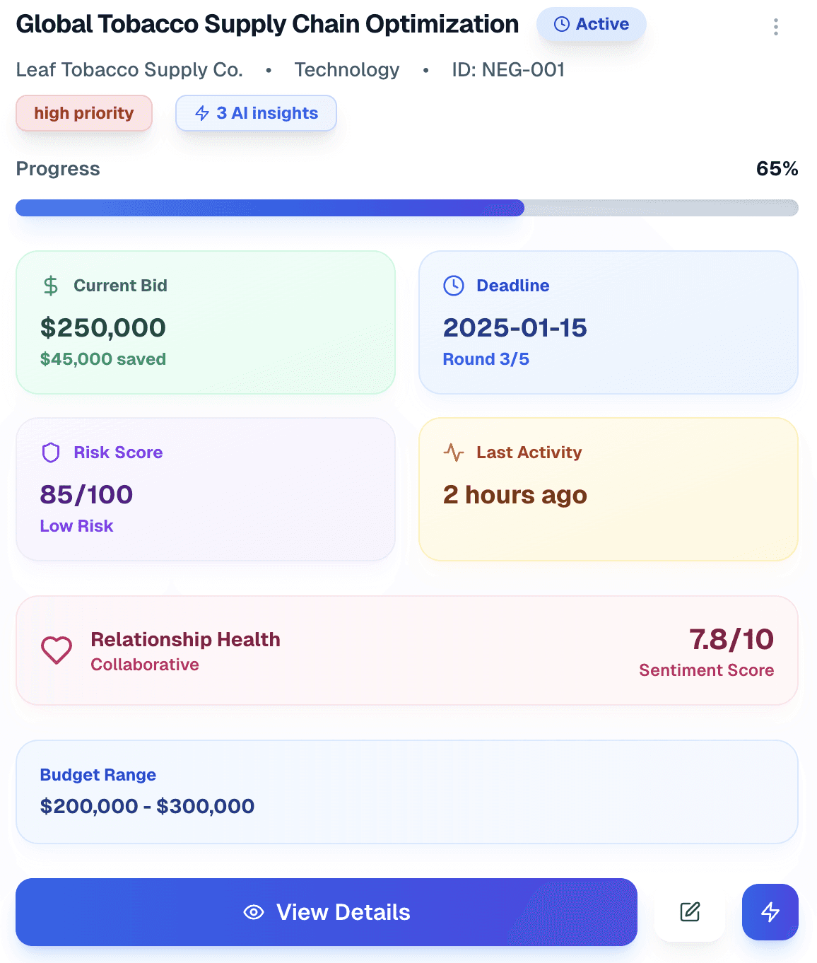Click the View Details button
Screen dimensions: 817x963
[x=327, y=912]
